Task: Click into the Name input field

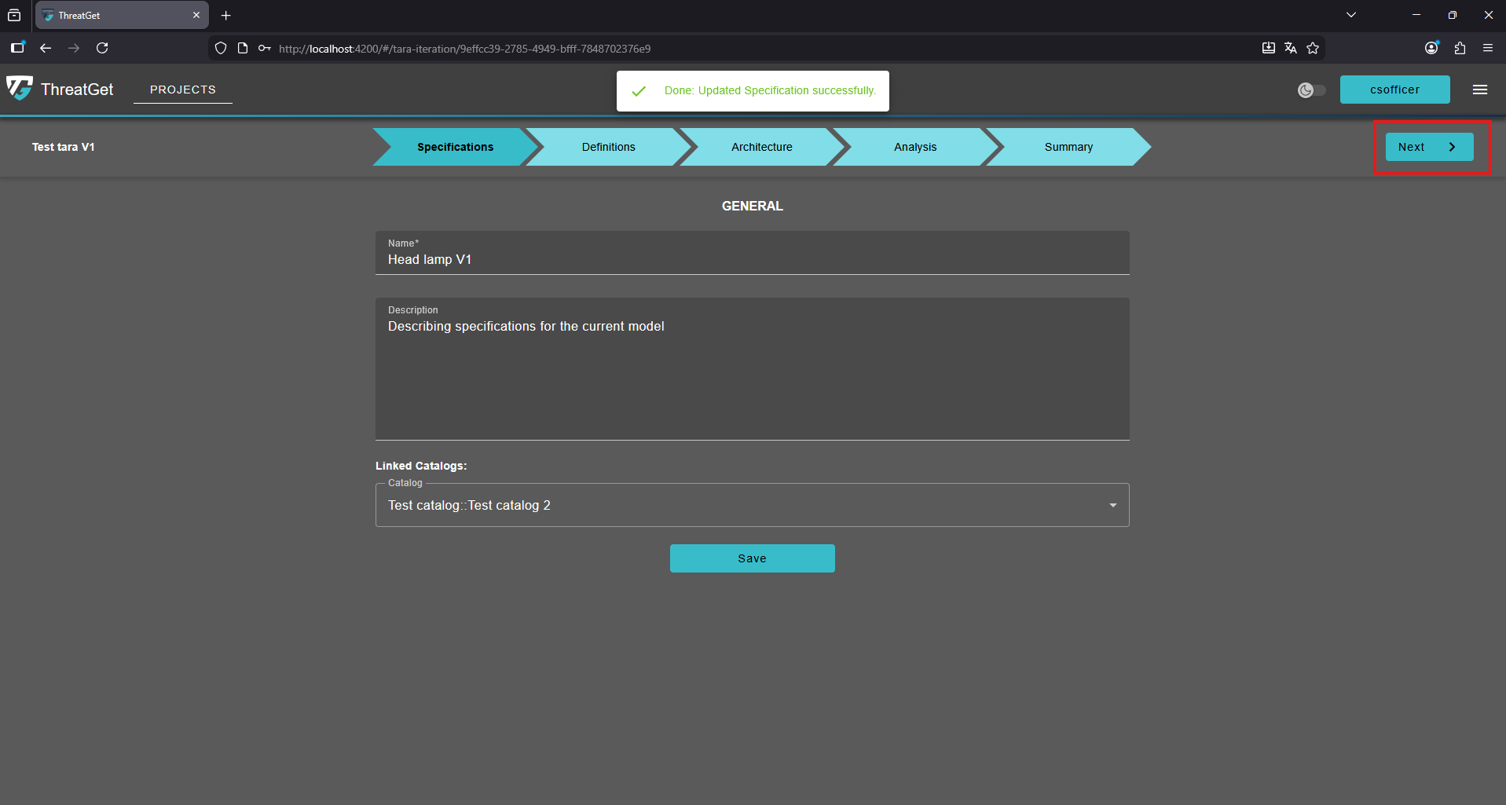Action: (752, 259)
